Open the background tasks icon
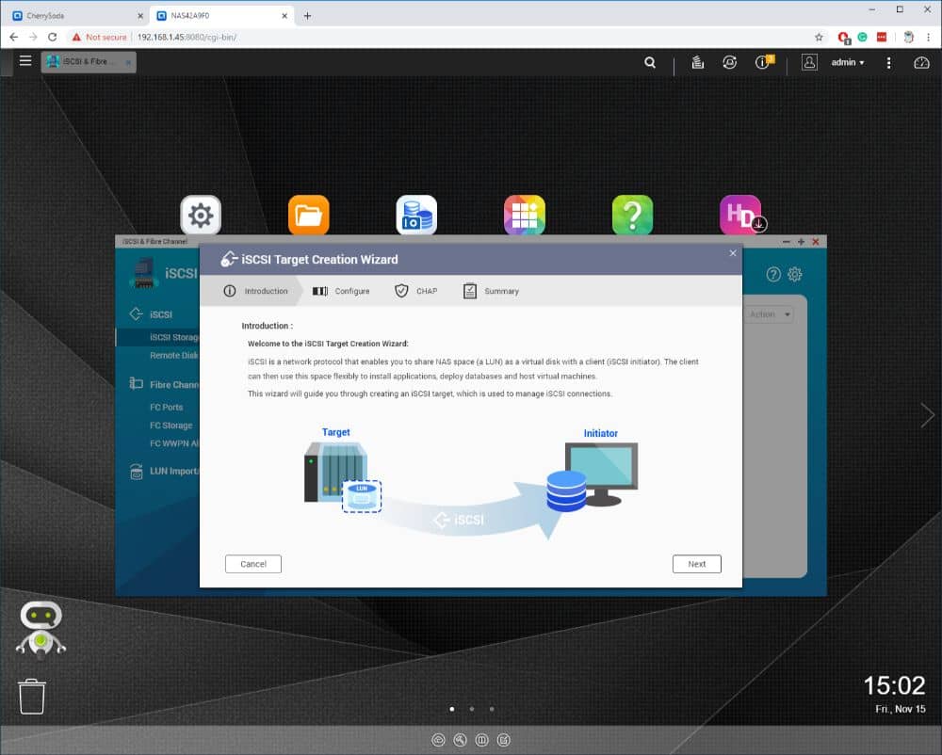 [697, 62]
